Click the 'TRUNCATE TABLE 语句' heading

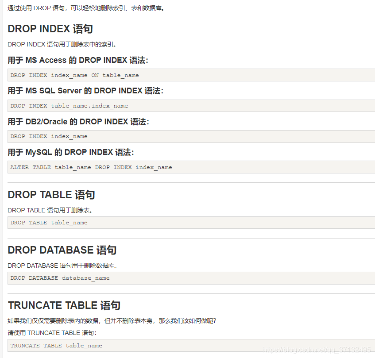(x=64, y=306)
